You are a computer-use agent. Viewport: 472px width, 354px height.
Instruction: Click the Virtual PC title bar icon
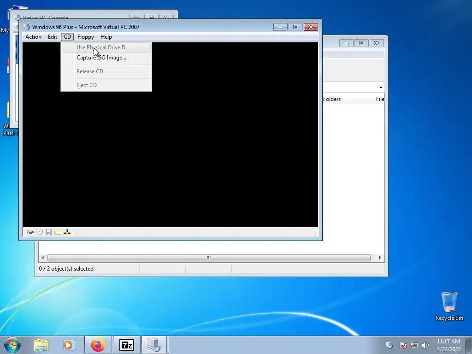(26, 27)
